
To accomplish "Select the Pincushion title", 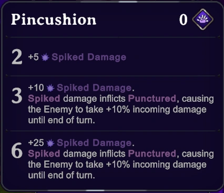I will [x=54, y=20].
